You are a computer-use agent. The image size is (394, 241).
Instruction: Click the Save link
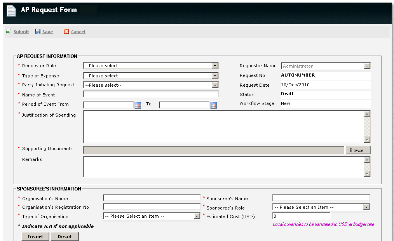pyautogui.click(x=48, y=31)
